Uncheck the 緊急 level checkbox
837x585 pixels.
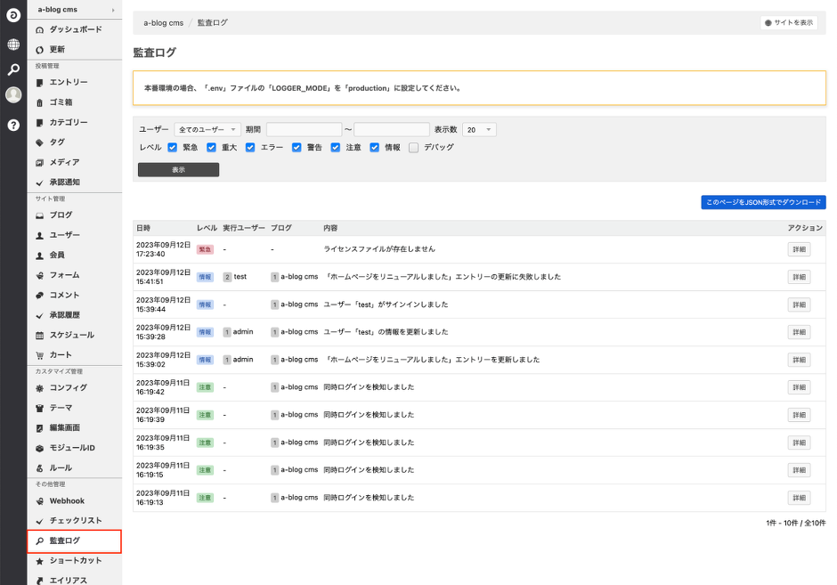[173, 148]
